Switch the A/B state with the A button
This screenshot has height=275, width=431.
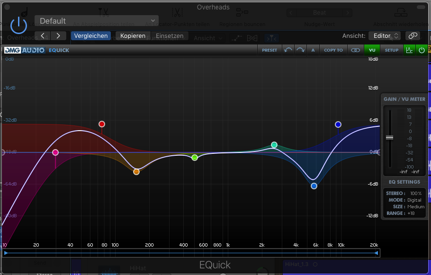coord(313,50)
